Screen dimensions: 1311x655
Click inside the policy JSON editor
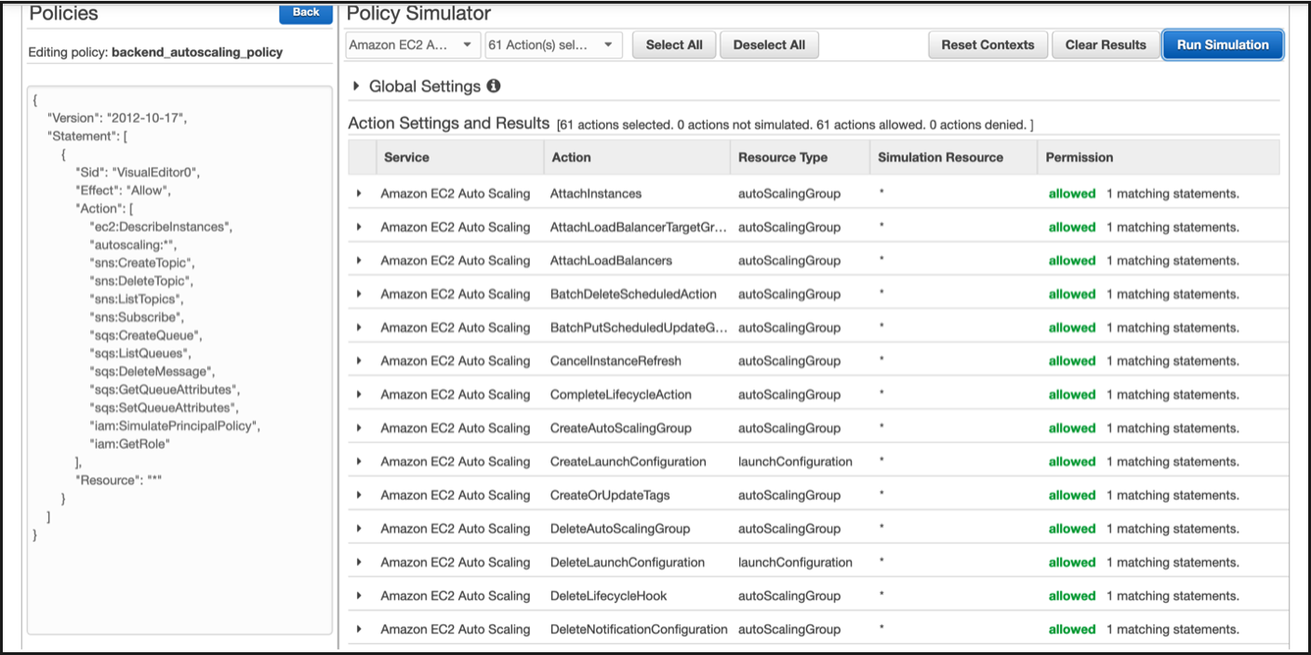180,360
